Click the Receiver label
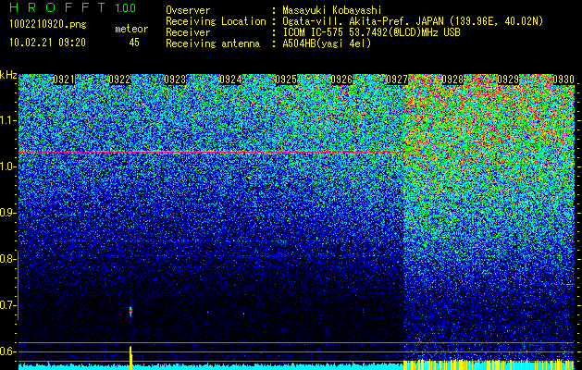The height and width of the screenshot is (370, 582). pyautogui.click(x=188, y=32)
